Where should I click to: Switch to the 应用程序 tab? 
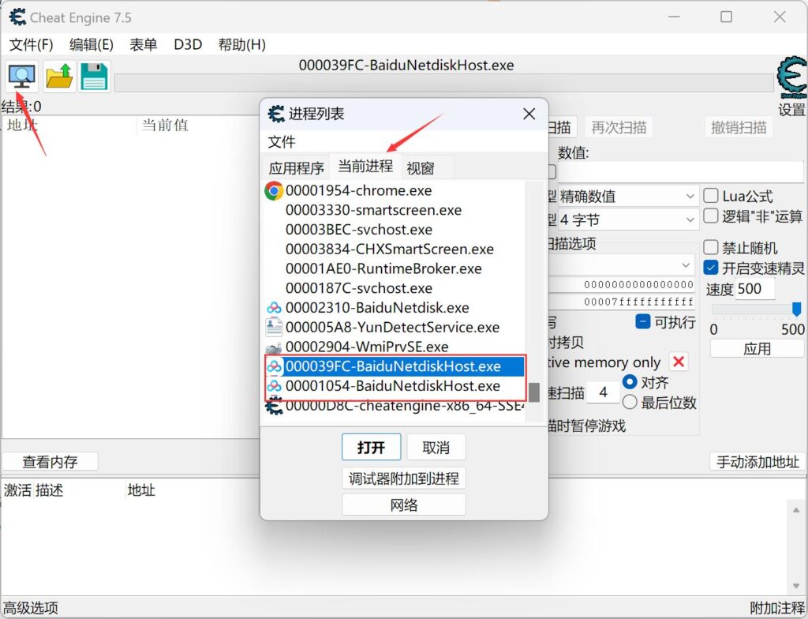(297, 168)
